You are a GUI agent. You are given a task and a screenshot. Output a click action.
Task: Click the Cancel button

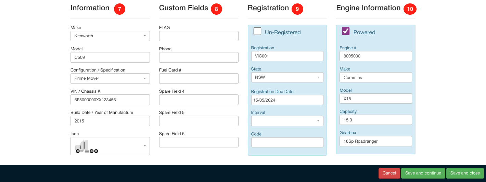389,173
